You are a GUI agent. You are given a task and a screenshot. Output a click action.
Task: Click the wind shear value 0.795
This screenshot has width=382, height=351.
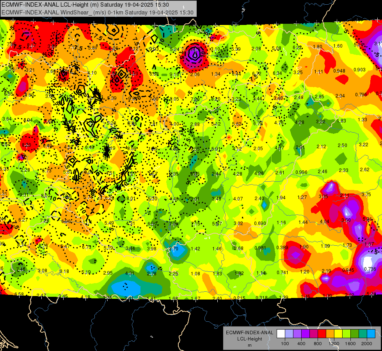click(361, 94)
